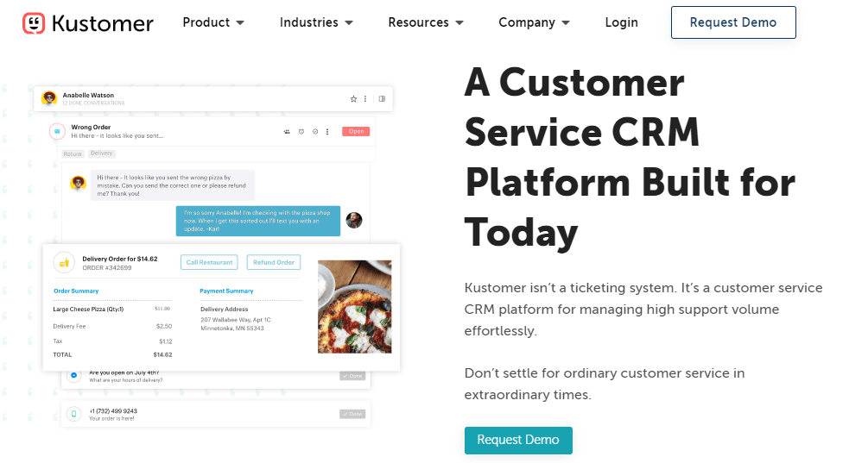This screenshot has height=463, width=849.
Task: Click the 'Large Cheese Pizza (Qty:1)' line item
Action: 88,309
